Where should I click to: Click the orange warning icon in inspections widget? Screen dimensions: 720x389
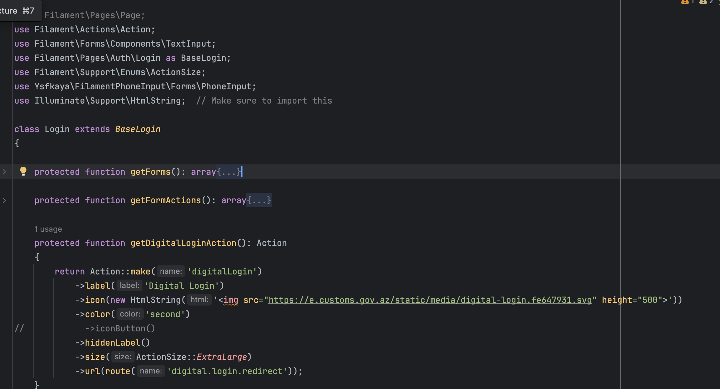coord(685,2)
